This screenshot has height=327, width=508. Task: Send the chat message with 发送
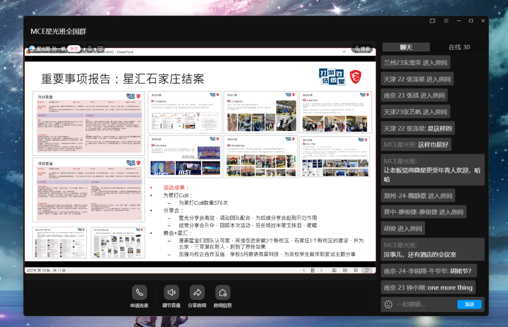coord(469,304)
